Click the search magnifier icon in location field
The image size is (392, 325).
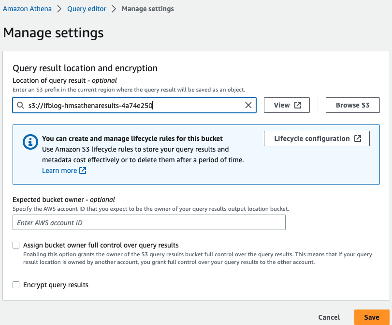tap(20, 105)
